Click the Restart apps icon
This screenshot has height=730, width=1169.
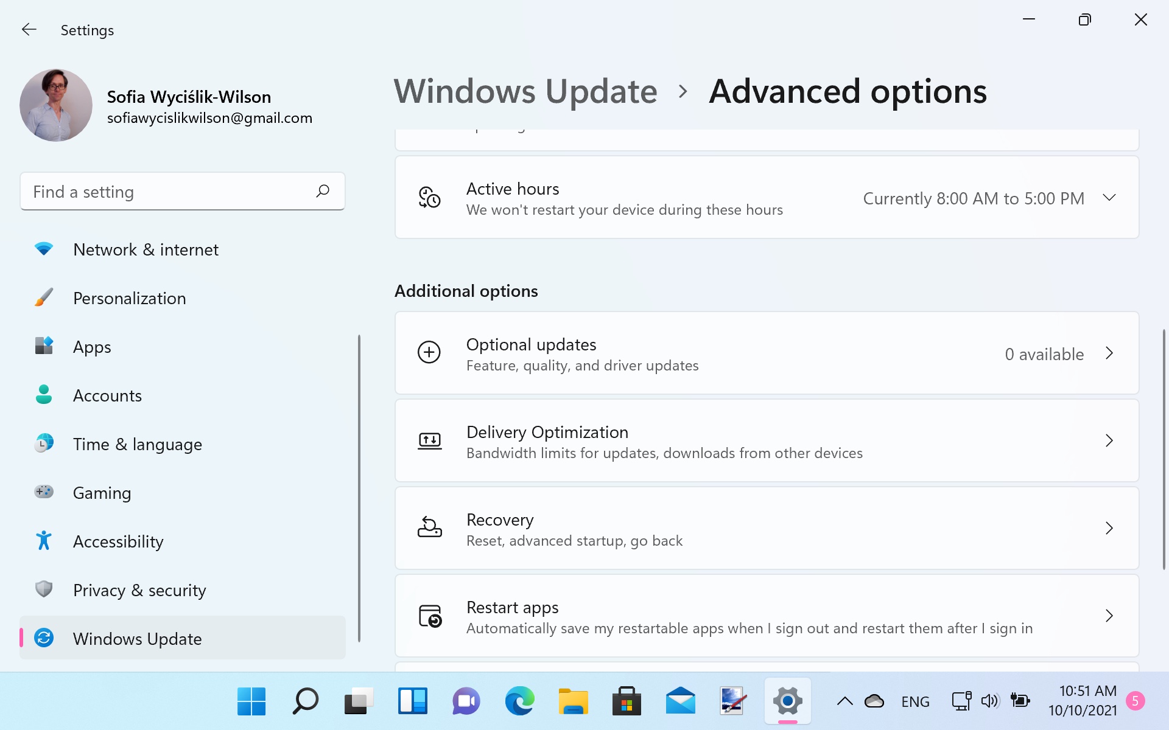pyautogui.click(x=430, y=616)
